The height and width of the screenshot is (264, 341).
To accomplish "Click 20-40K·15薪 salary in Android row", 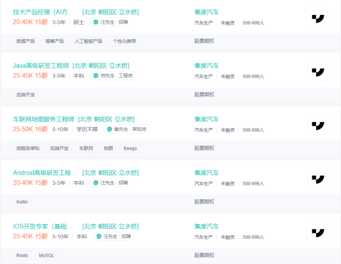I will pos(30,183).
